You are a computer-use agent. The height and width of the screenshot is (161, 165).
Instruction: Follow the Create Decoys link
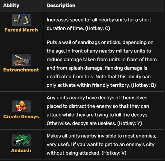click(21, 117)
